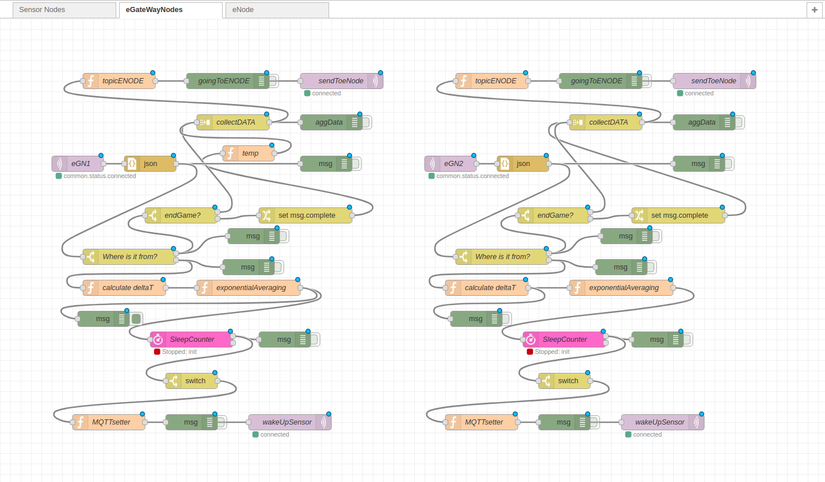Screen dimensions: 825x482
Task: Open the eNode flow tab
Action: tap(277, 10)
